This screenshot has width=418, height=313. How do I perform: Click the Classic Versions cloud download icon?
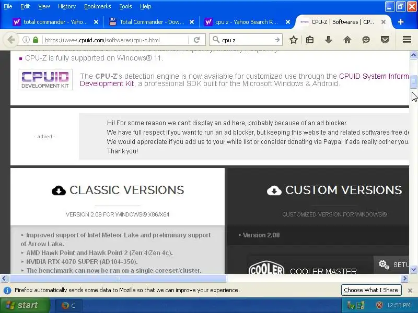pyautogui.click(x=59, y=190)
